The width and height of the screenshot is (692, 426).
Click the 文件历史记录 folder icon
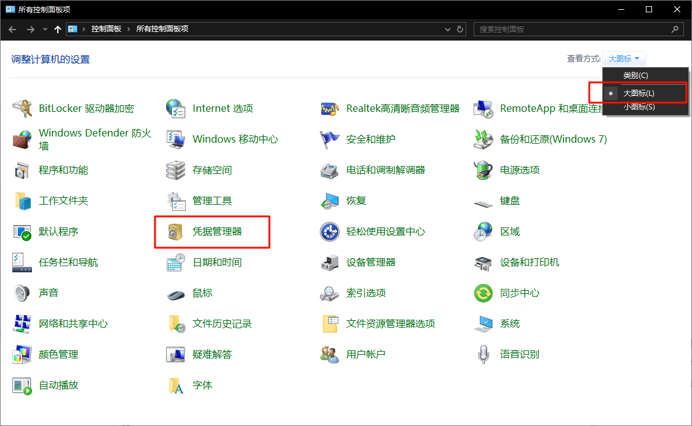(177, 324)
